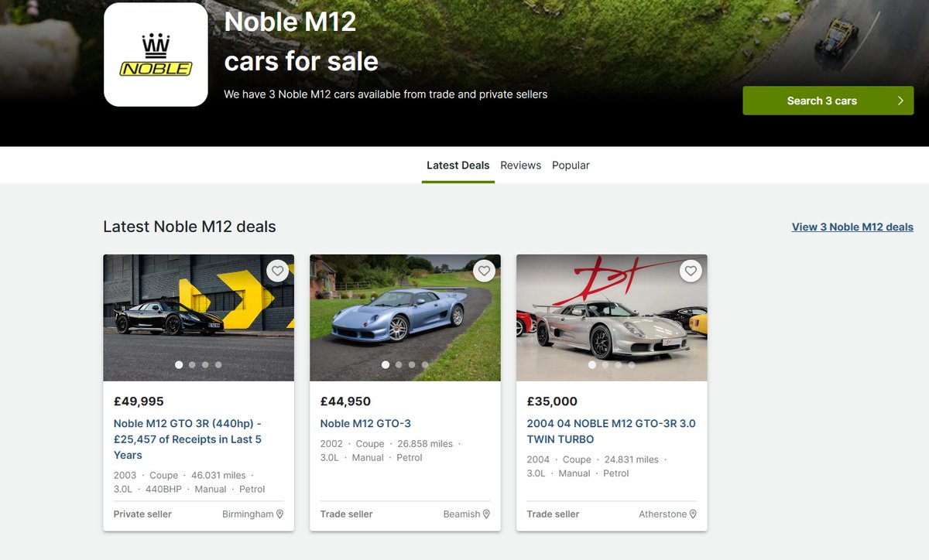
Task: Click the 46.031 miles spec
Action: (x=218, y=475)
